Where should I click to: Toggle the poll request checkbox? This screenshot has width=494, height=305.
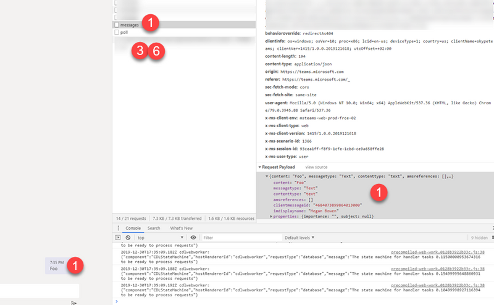point(116,32)
